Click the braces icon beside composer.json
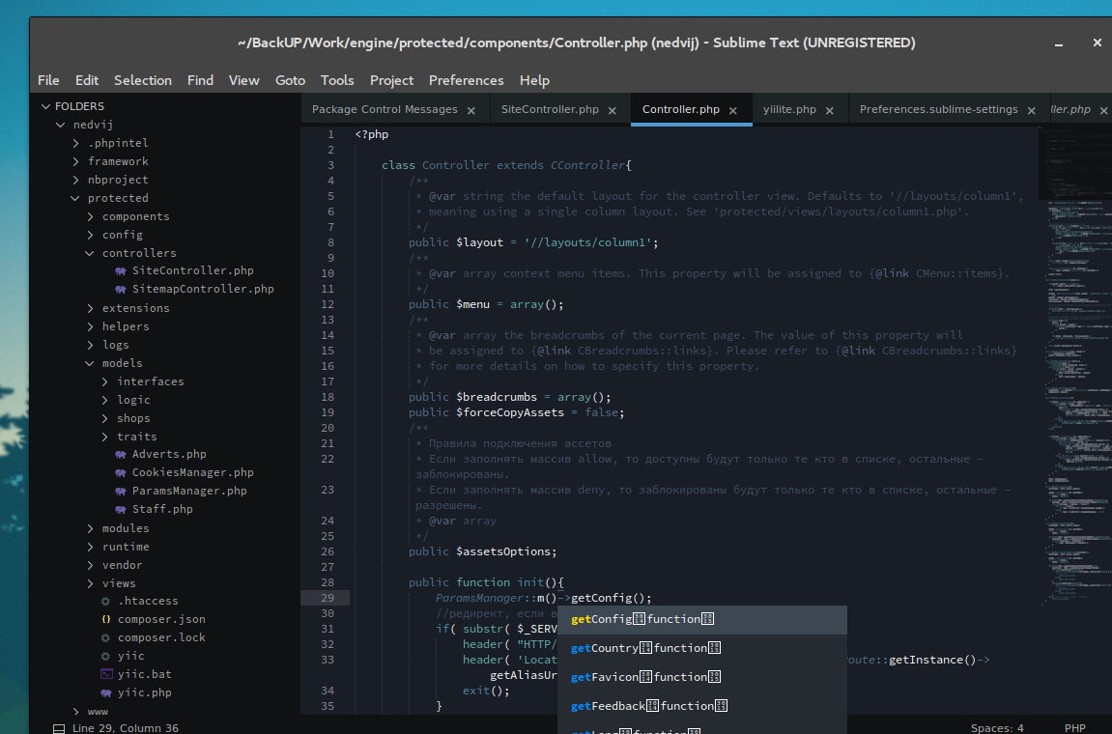This screenshot has height=734, width=1112. coord(105,619)
